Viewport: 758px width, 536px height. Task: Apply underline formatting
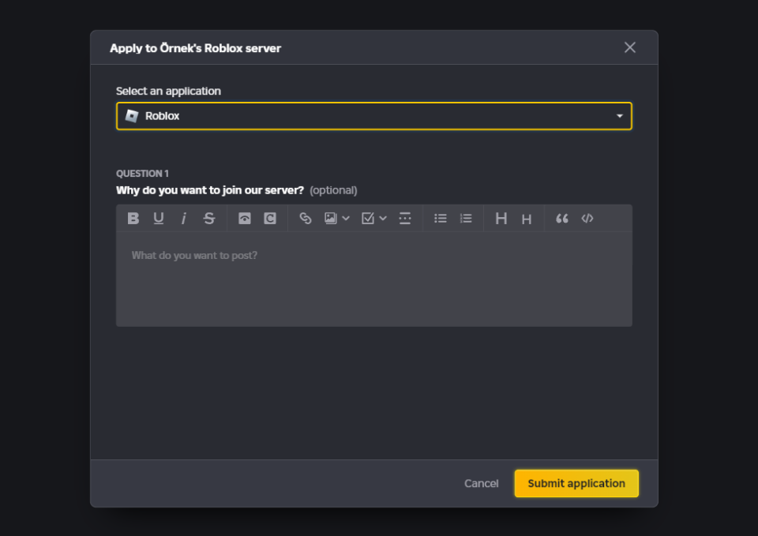point(159,219)
